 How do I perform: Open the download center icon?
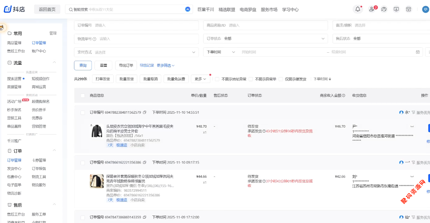[396, 9]
